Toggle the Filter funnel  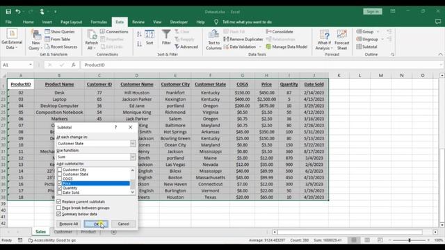[166, 37]
